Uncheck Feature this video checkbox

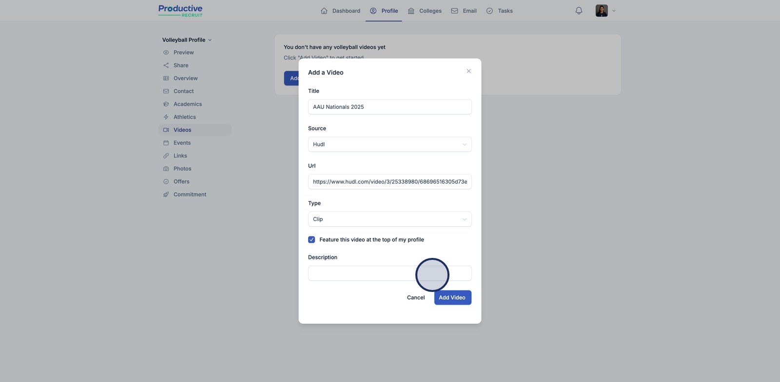pos(312,240)
